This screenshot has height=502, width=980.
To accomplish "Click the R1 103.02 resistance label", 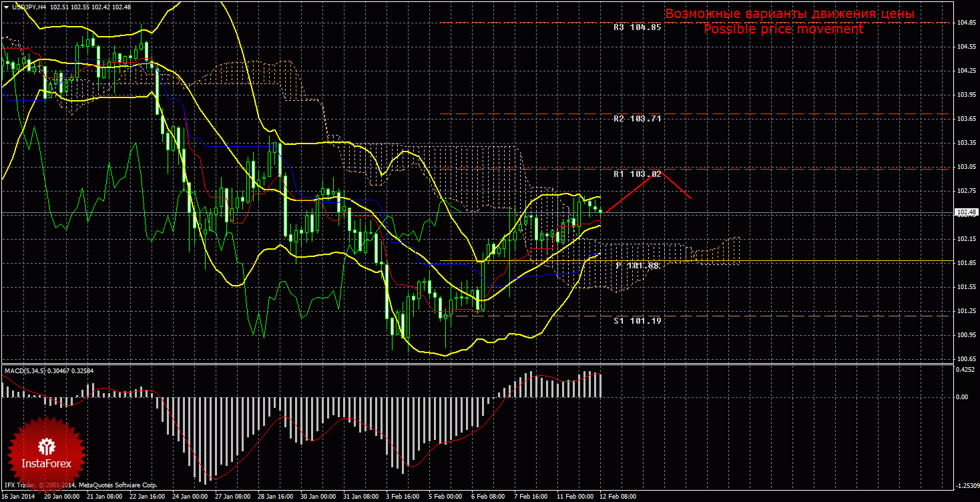I will coord(637,174).
